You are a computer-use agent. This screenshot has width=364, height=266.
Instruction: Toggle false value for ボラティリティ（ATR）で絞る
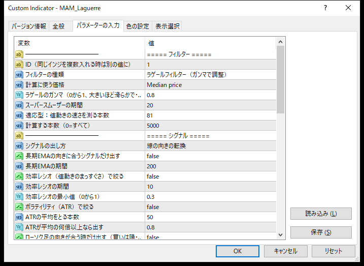coord(211,207)
